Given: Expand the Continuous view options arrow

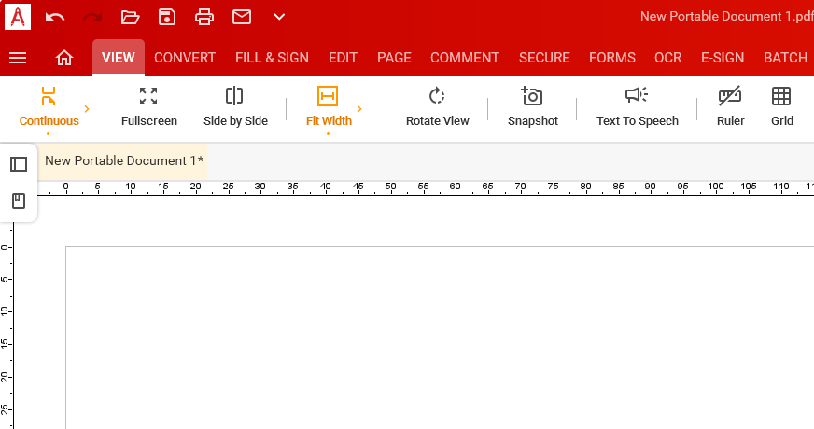Looking at the screenshot, I should pyautogui.click(x=87, y=109).
